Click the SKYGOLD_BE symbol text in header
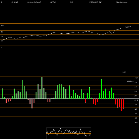This screenshot has height=139, width=139. [96, 2]
